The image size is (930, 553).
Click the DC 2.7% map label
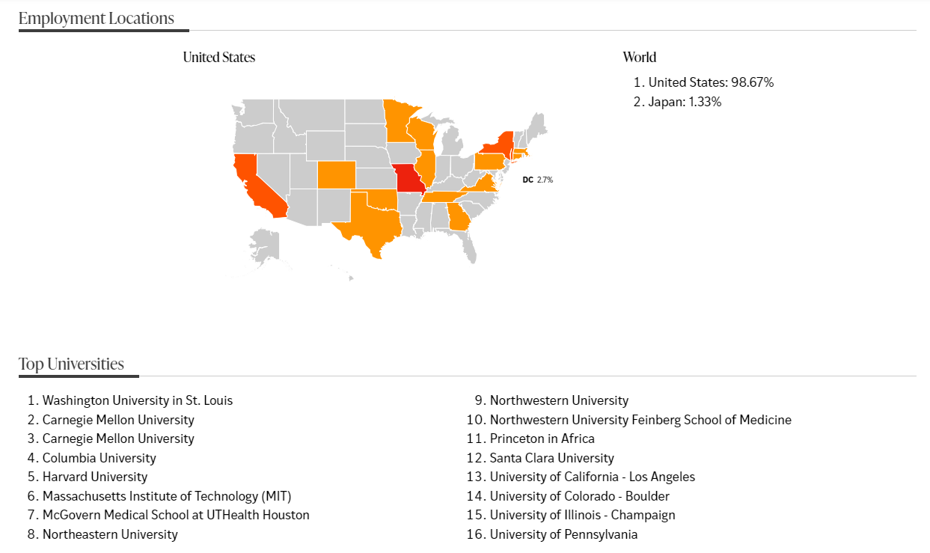tap(537, 180)
